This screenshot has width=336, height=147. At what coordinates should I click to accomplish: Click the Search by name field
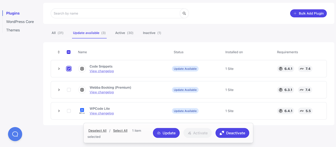click(x=115, y=13)
